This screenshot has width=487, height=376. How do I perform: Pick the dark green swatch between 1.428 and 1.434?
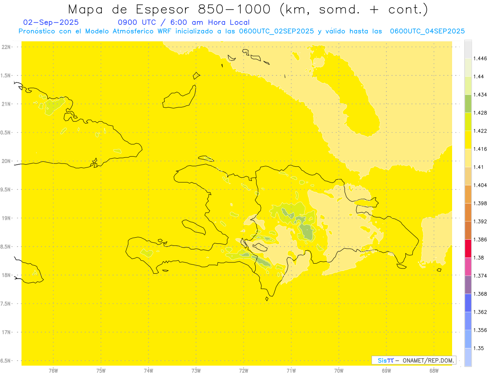(x=468, y=103)
